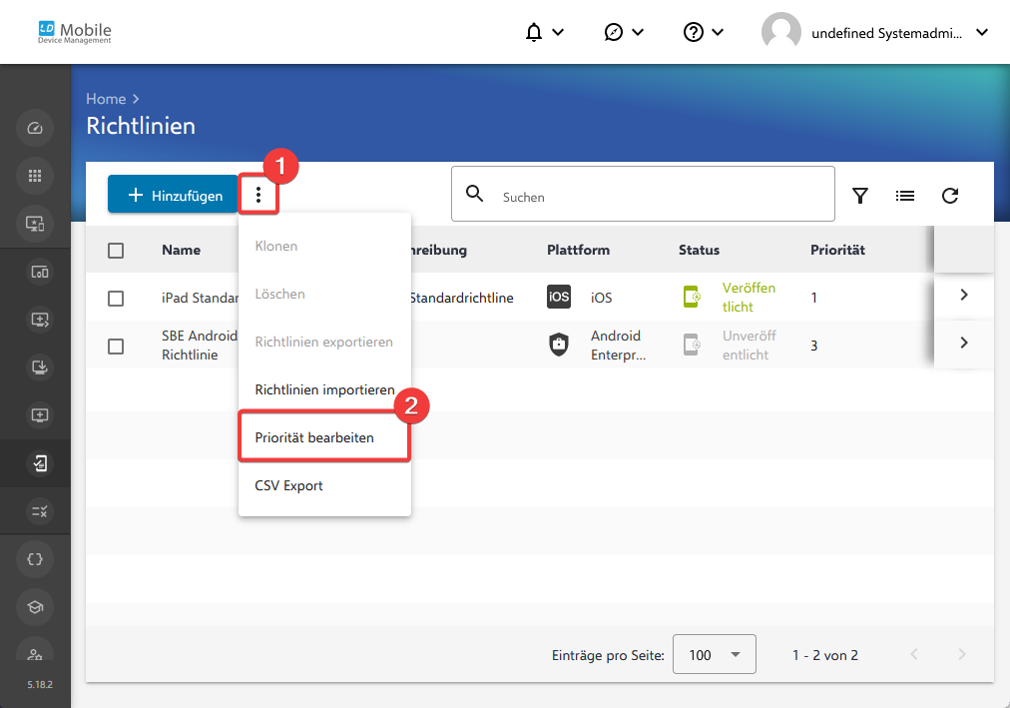Click the 1 - 2 von 2 pagination text
Screen dimensions: 1010x708
[825, 655]
